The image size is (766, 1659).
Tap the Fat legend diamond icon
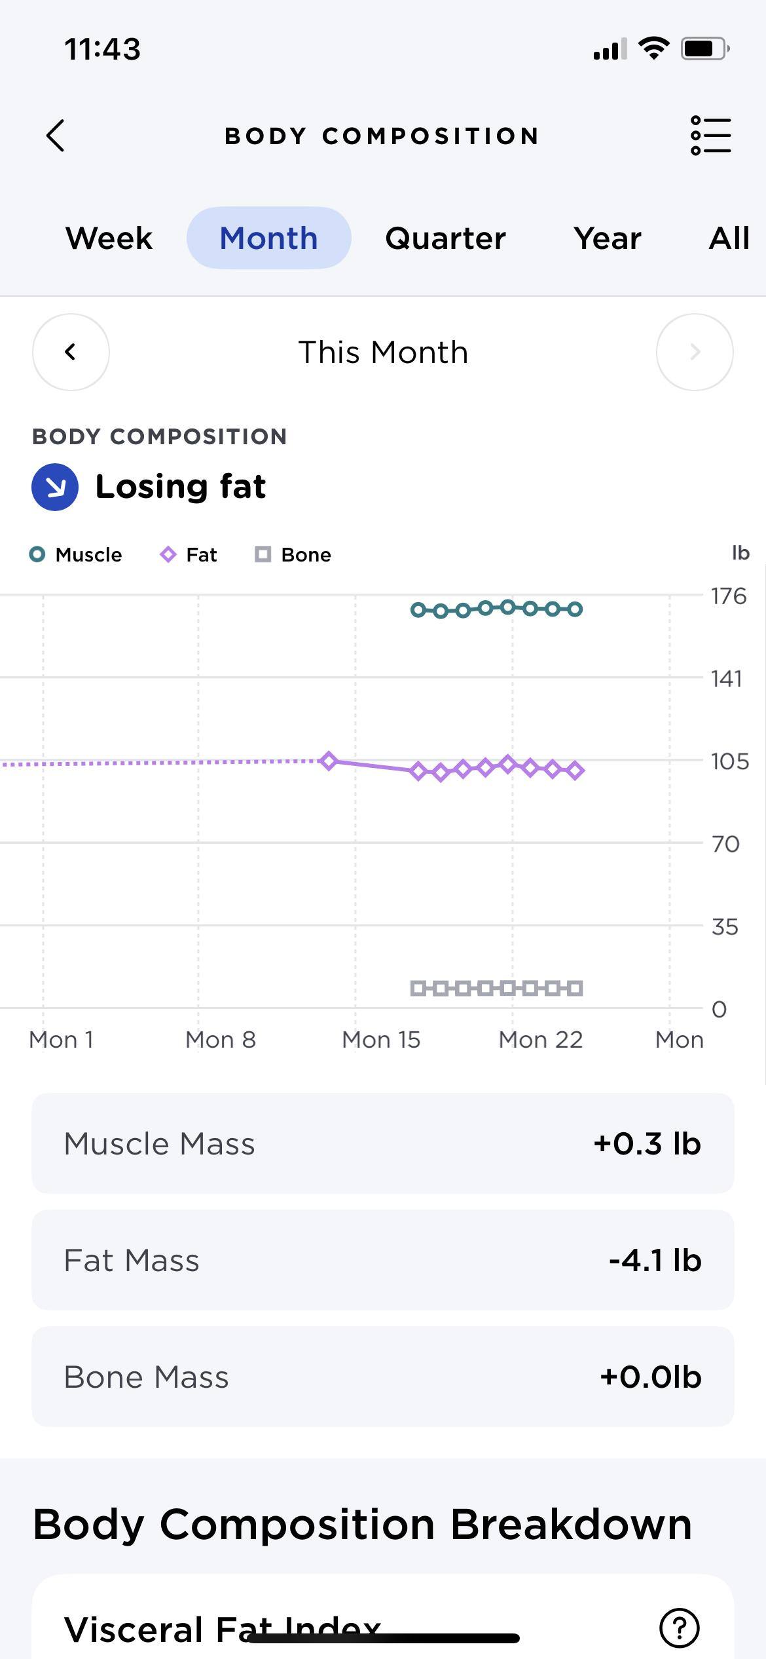coord(168,554)
